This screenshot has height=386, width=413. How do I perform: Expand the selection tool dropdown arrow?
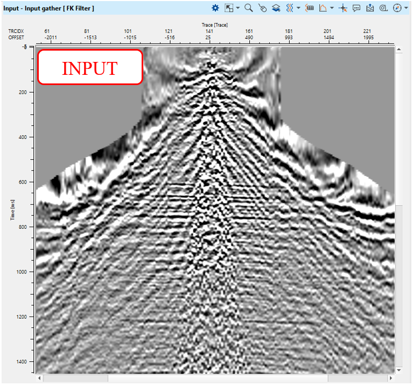pyautogui.click(x=237, y=8)
